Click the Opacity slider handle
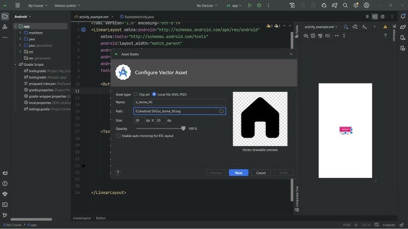This screenshot has height=229, width=408. [183, 129]
